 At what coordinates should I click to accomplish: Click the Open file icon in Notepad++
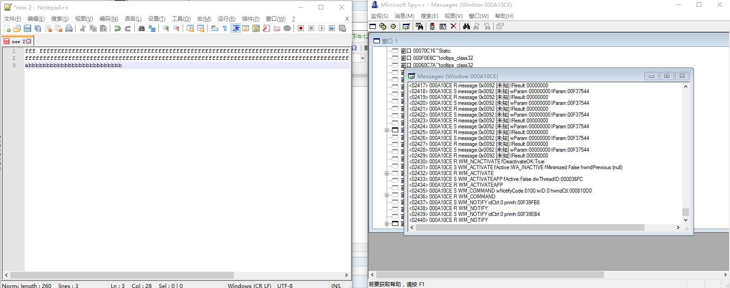[17, 28]
